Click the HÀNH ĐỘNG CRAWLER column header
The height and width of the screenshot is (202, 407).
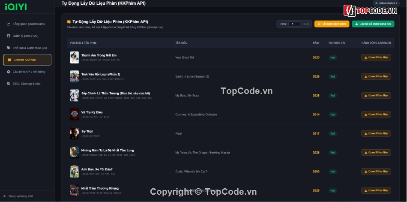point(376,42)
